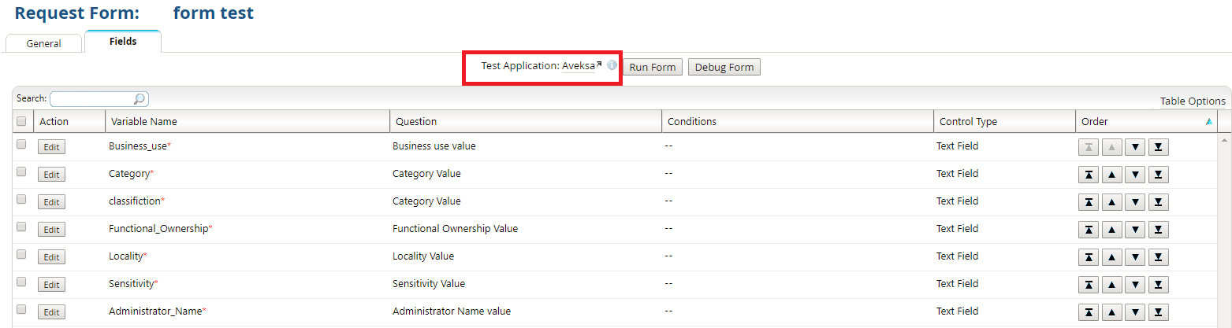The height and width of the screenshot is (328, 1232).
Task: Move classifiction row up one position
Action: tap(1111, 202)
